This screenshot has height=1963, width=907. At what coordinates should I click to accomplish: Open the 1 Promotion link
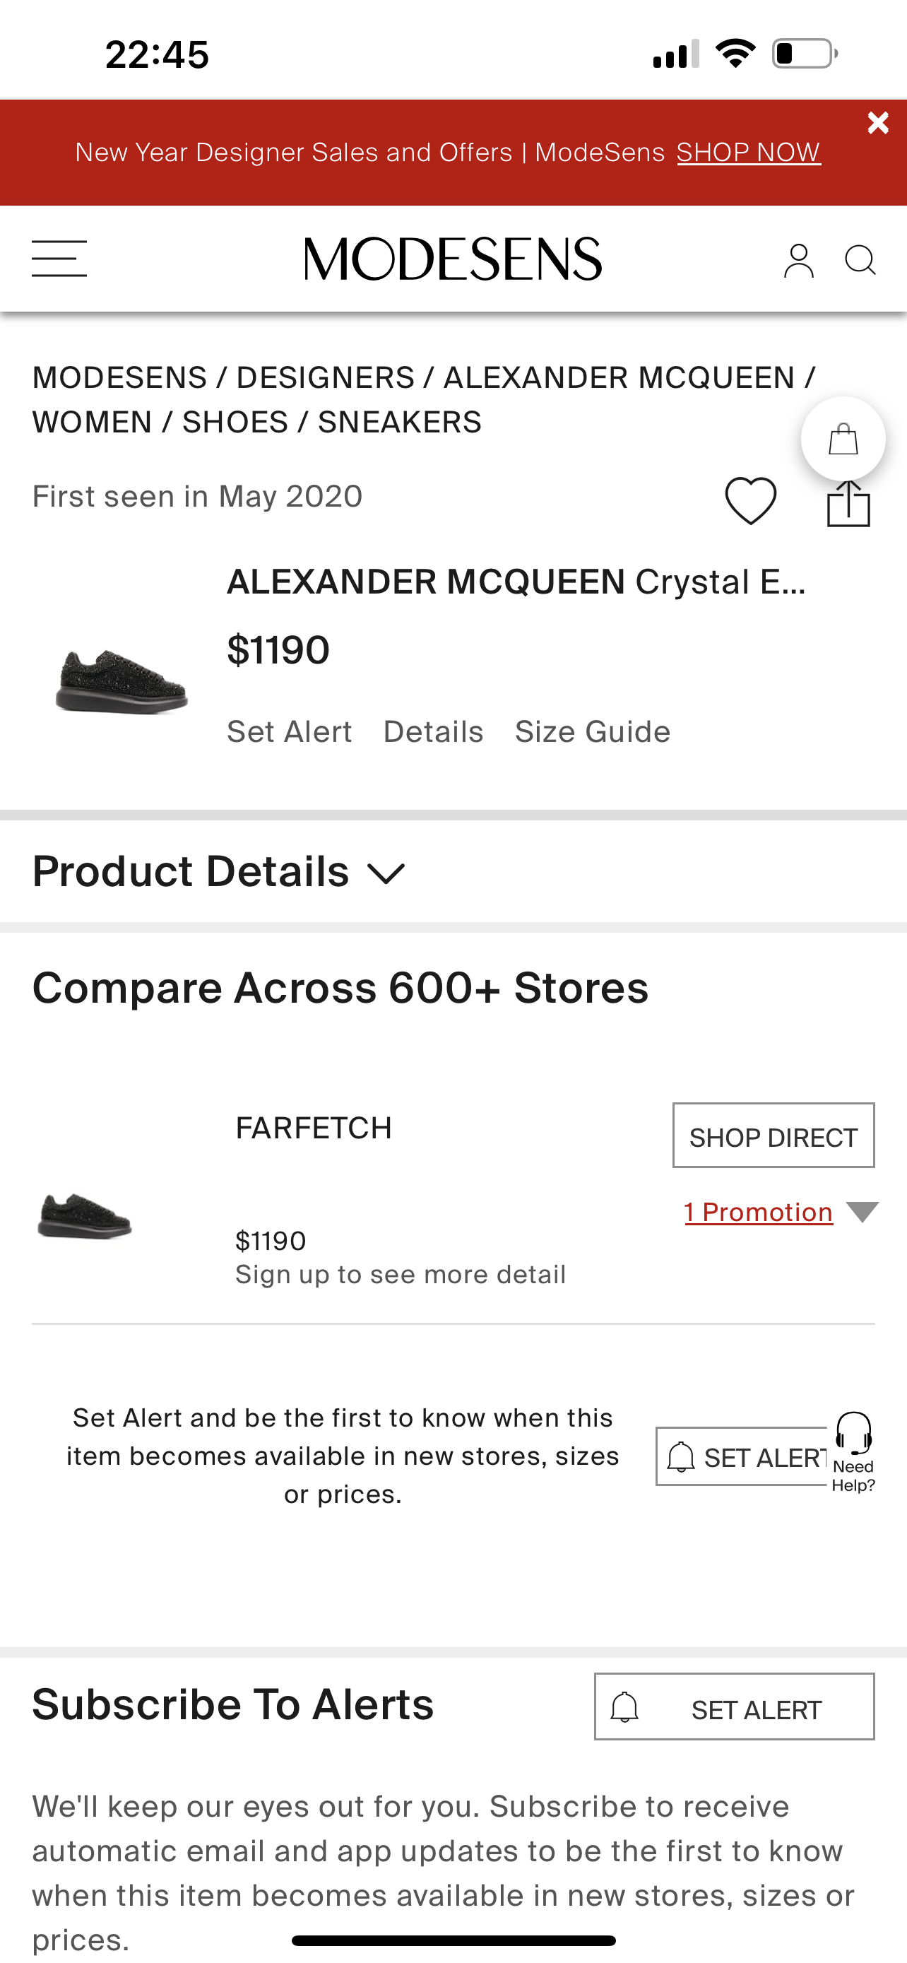coord(759,1212)
